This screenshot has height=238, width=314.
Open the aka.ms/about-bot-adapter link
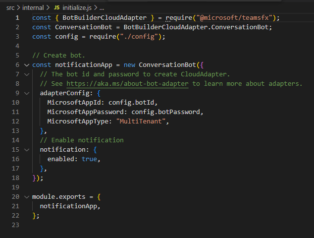click(x=127, y=84)
